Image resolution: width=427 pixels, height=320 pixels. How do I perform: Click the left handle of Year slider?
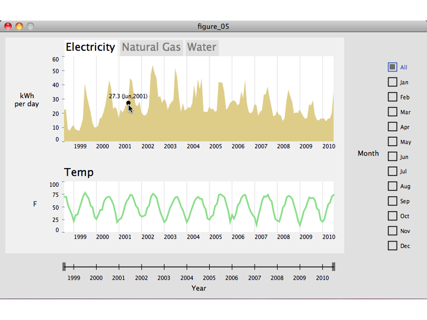(x=64, y=267)
